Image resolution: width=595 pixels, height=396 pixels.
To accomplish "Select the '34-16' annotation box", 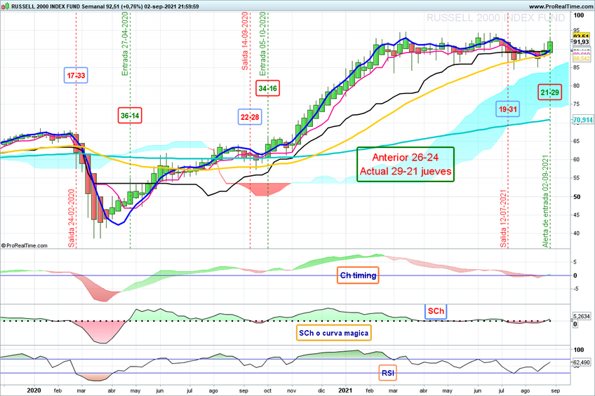I will point(267,88).
